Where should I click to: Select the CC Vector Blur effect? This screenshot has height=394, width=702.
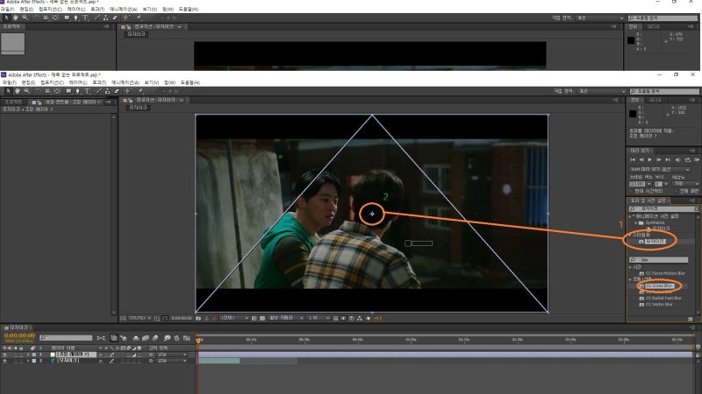[x=659, y=304]
